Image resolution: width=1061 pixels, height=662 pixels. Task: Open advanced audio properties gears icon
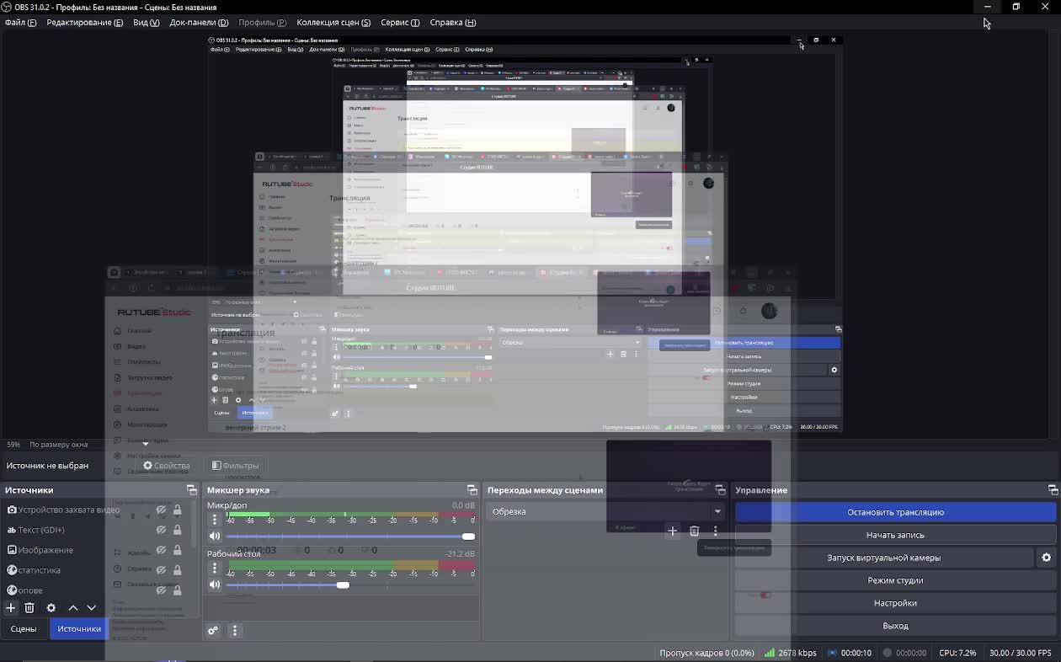(213, 630)
